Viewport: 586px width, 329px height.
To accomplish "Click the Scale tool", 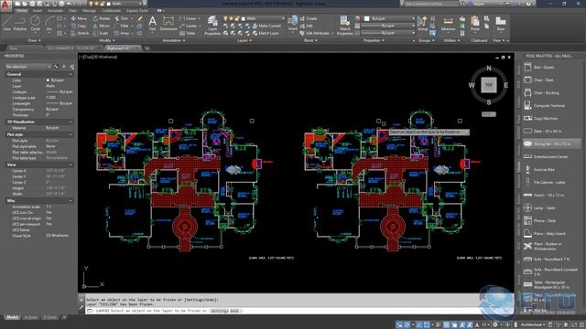I will click(101, 33).
